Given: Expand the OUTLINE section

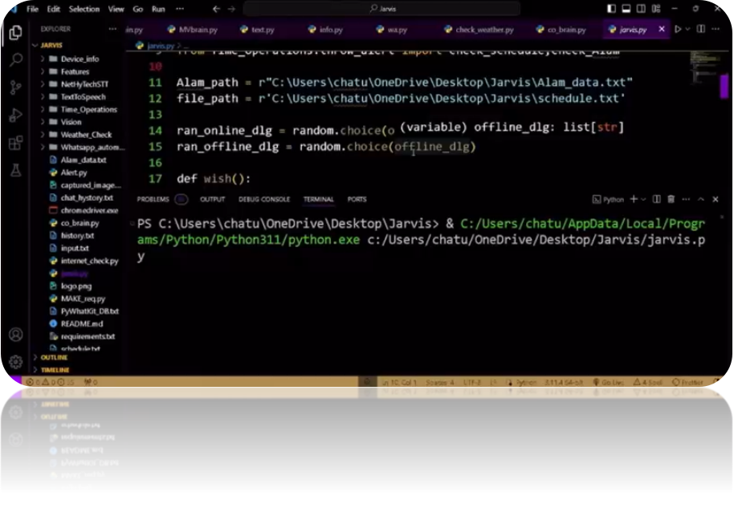Looking at the screenshot, I should (x=55, y=357).
